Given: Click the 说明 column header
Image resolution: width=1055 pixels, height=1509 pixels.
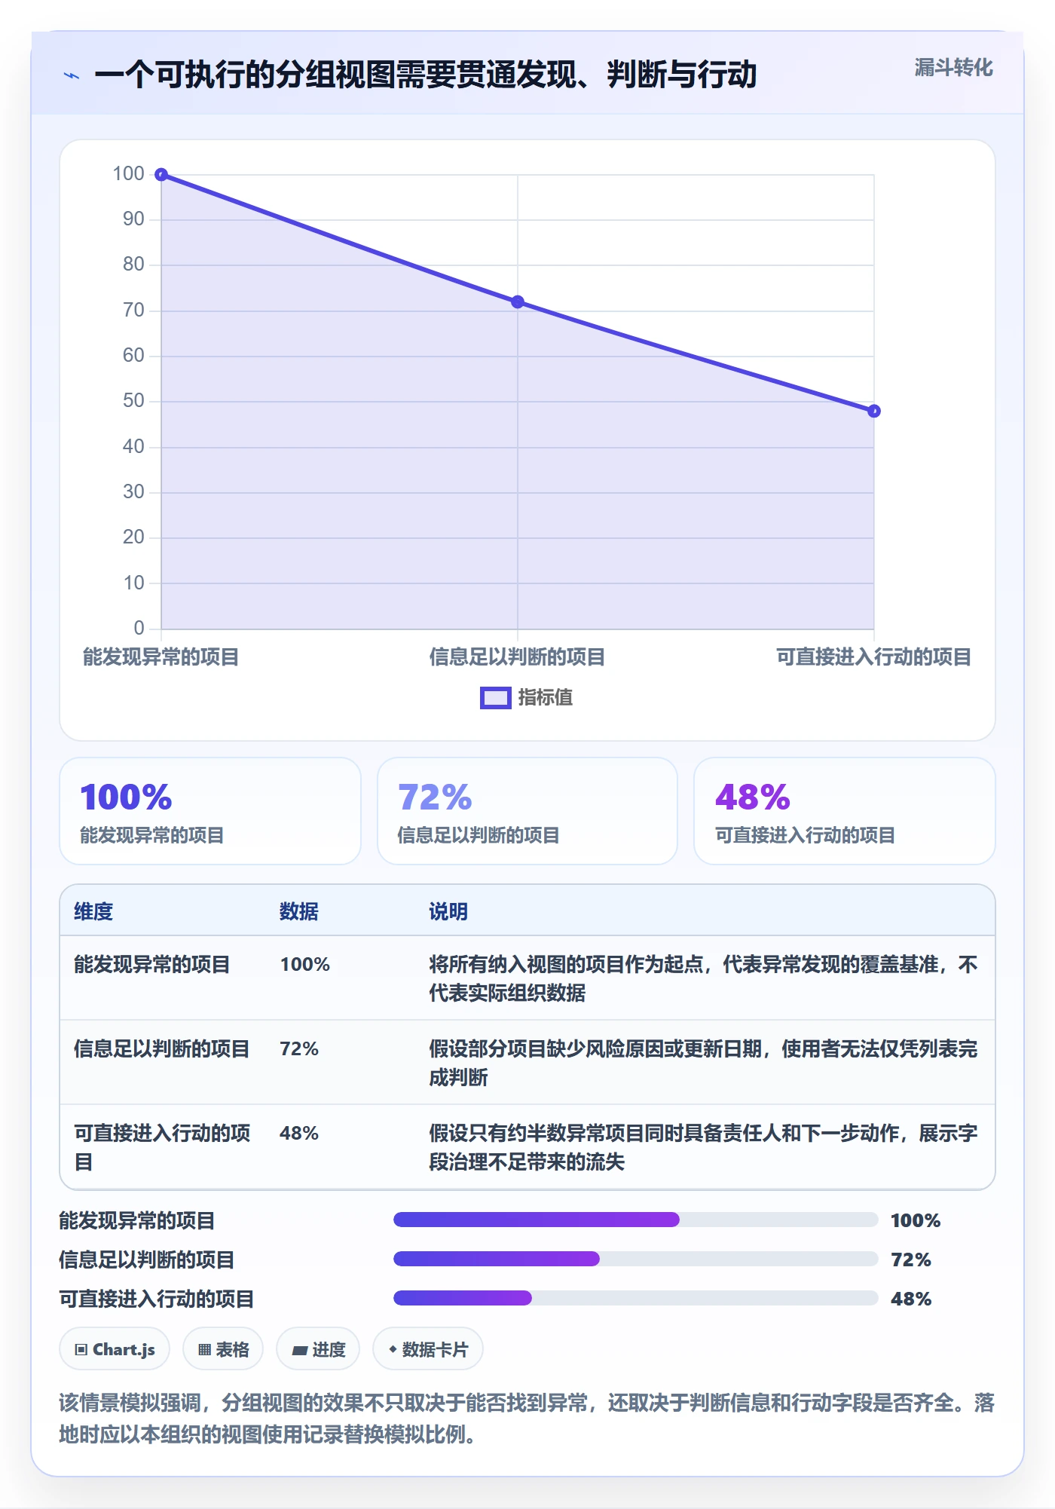Looking at the screenshot, I should coord(448,911).
